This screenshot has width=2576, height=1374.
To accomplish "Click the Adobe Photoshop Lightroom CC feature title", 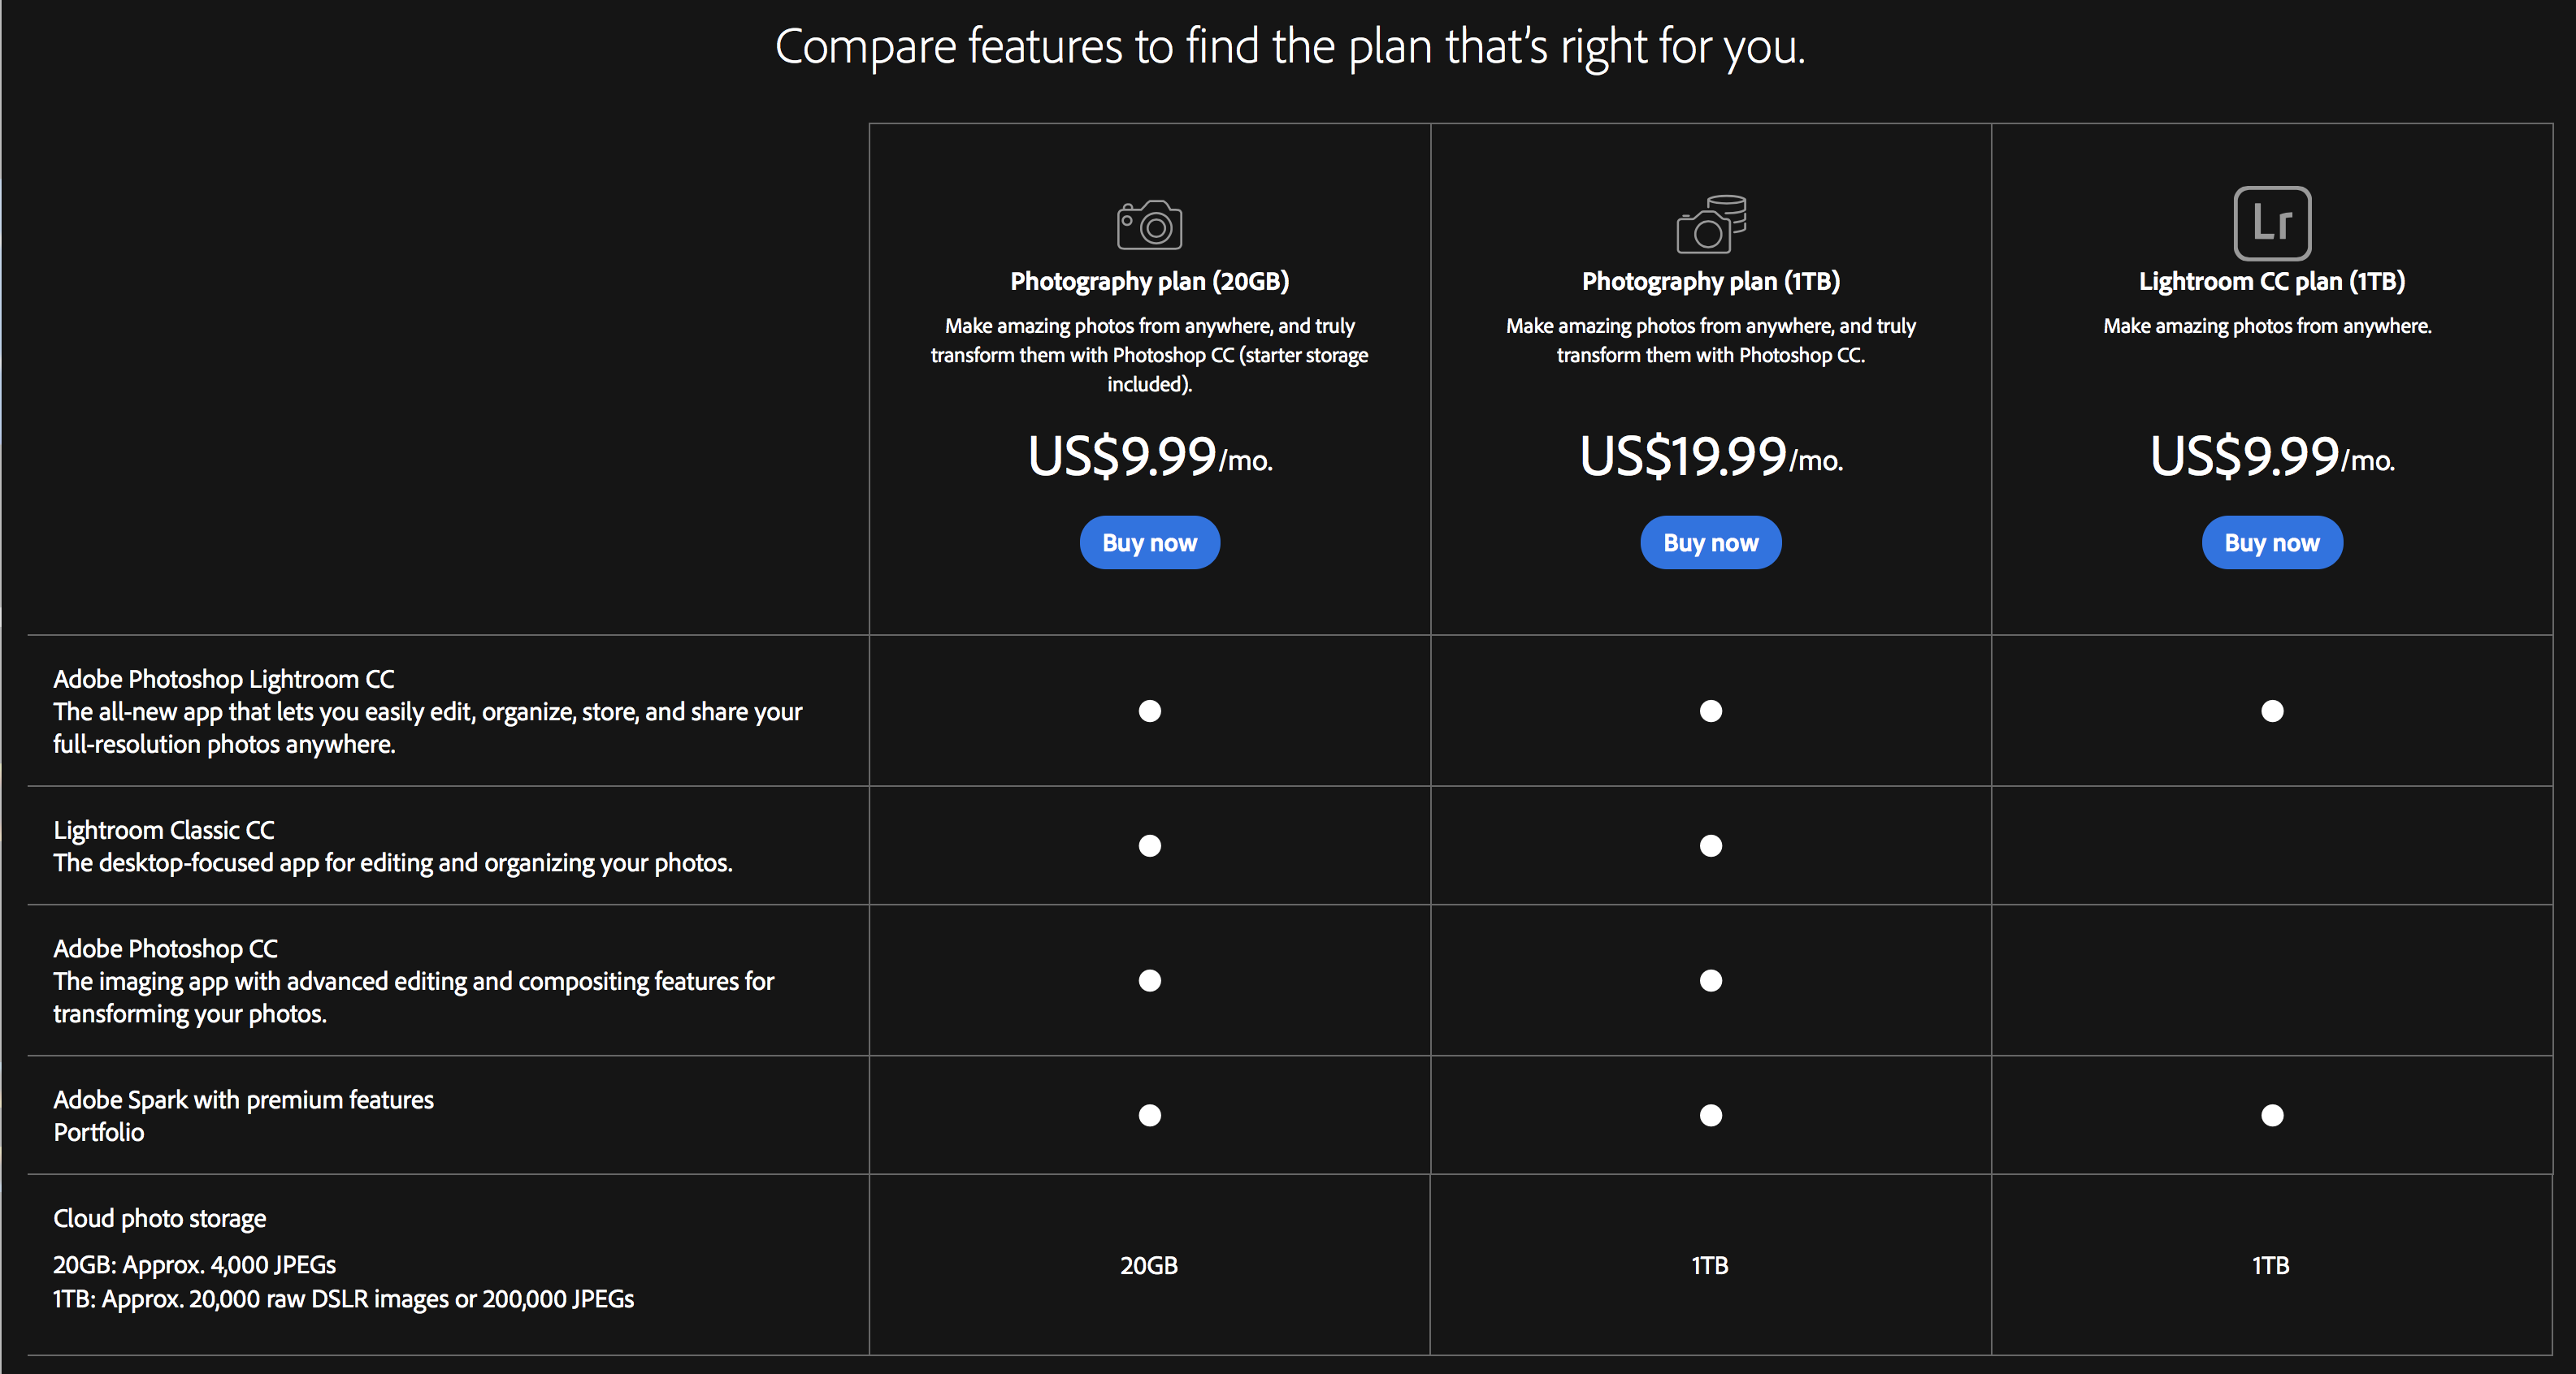I will tap(223, 680).
